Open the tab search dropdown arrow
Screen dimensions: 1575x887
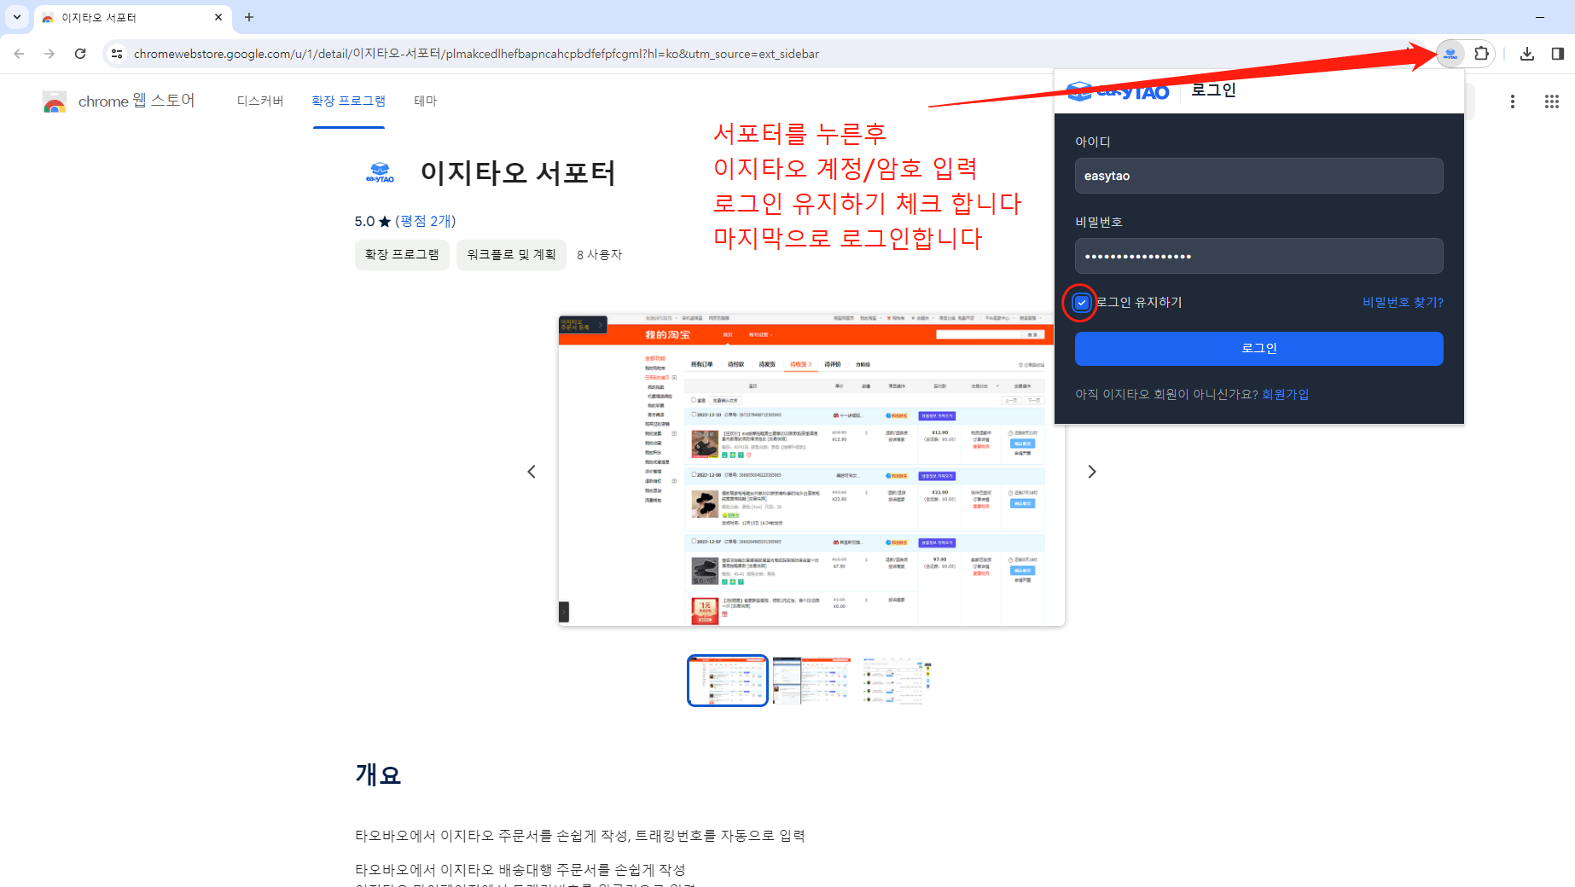(17, 17)
